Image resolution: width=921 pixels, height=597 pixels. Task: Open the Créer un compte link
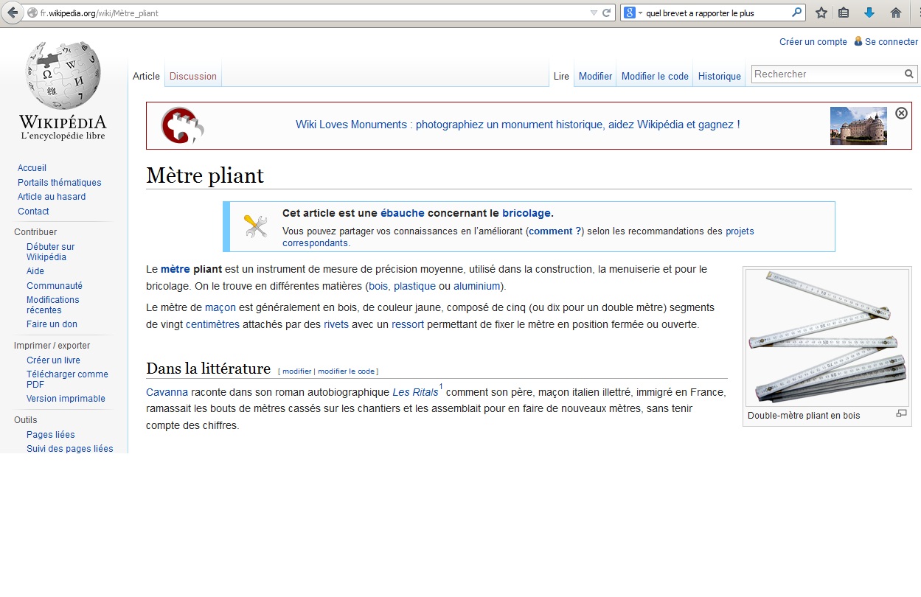813,42
